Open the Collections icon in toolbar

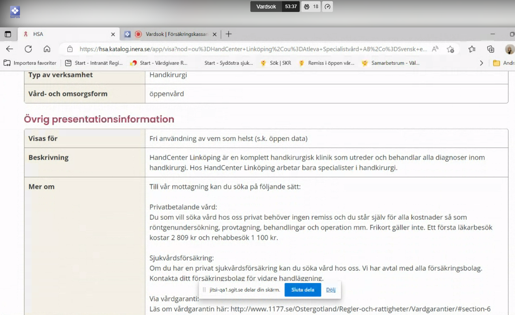pyautogui.click(x=490, y=49)
